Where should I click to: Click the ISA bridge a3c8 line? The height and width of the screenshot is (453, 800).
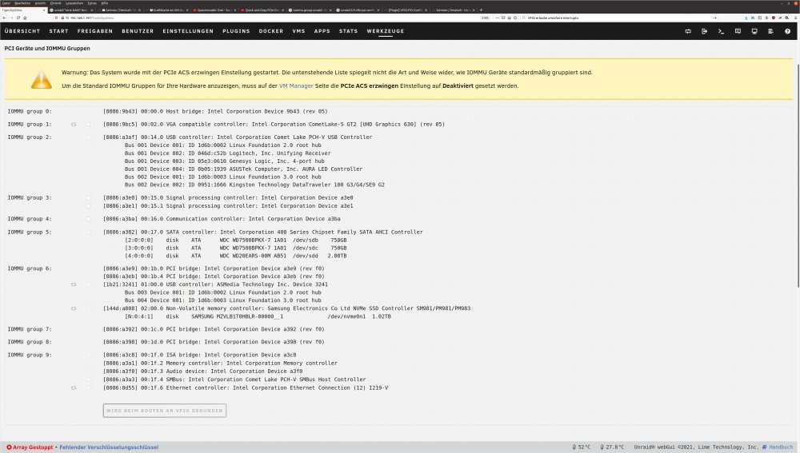pos(199,355)
